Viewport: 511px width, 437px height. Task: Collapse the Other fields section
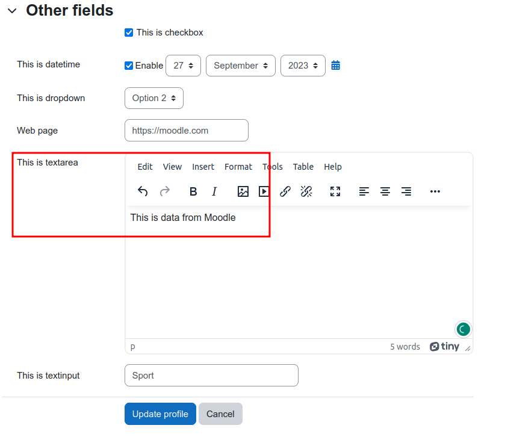(x=13, y=11)
